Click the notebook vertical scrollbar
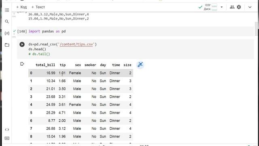 (x=257, y=29)
